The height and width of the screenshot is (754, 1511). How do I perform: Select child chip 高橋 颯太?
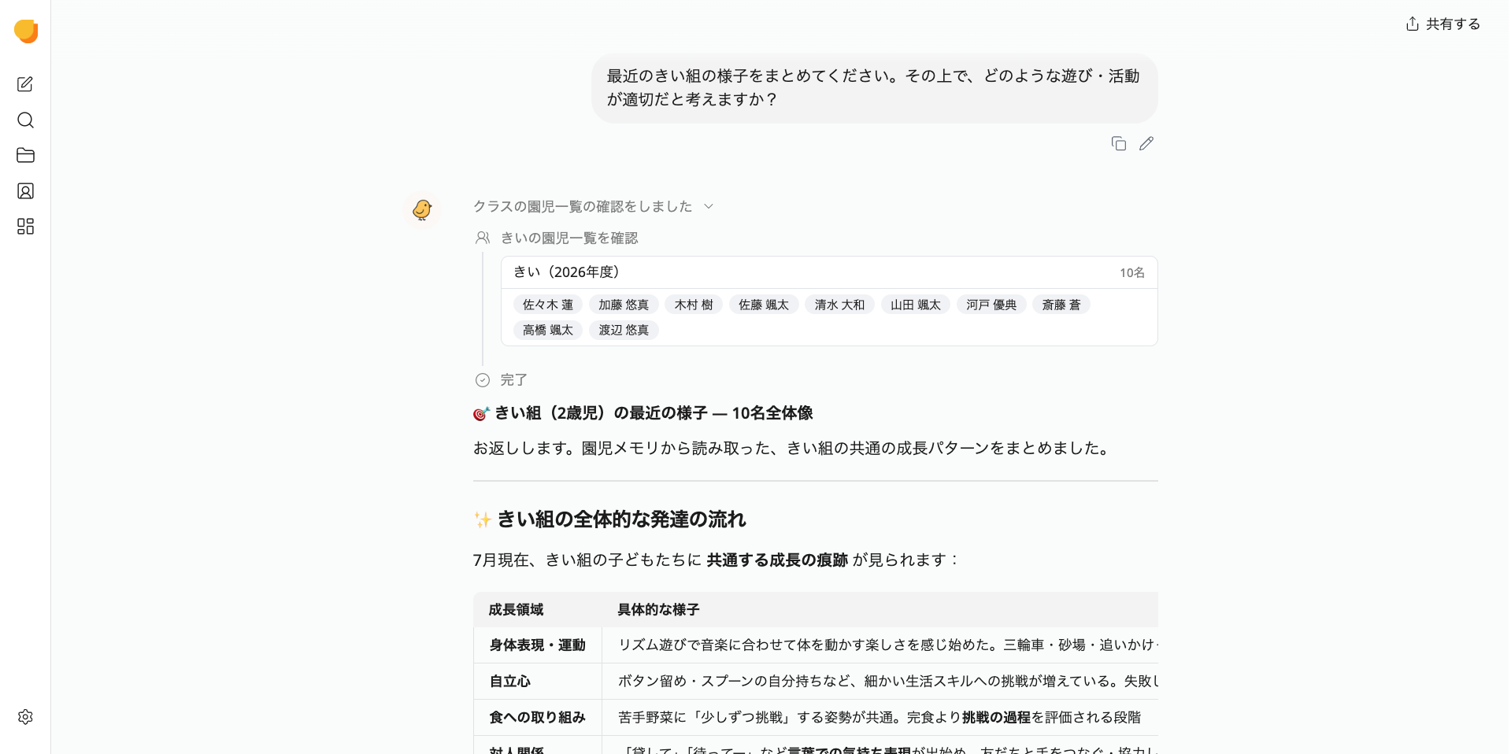coord(548,330)
